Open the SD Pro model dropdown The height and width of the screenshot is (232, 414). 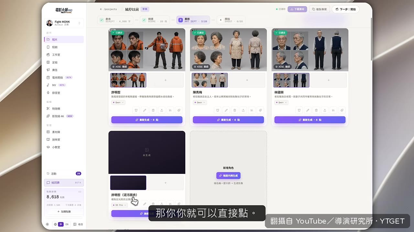coord(120,205)
